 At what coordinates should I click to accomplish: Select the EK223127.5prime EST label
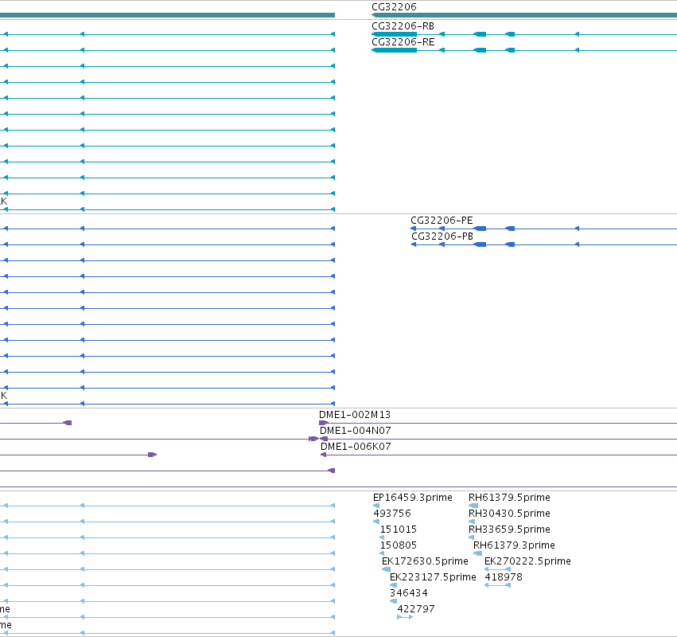click(433, 577)
